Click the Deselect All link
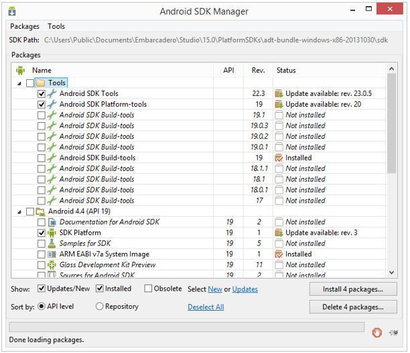This screenshot has width=410, height=353. coord(206,307)
